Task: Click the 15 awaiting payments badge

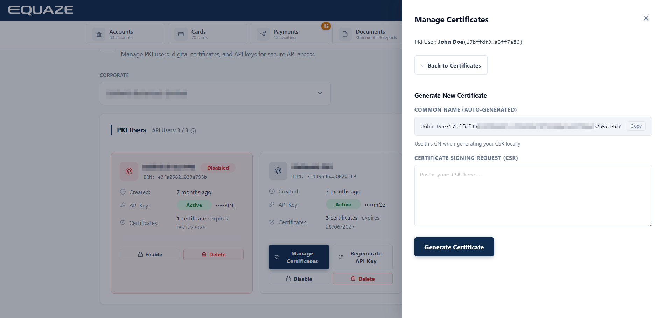Action: [x=326, y=26]
